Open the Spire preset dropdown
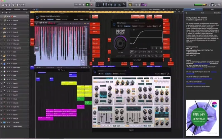The height and width of the screenshot is (139, 222). coord(112,71)
